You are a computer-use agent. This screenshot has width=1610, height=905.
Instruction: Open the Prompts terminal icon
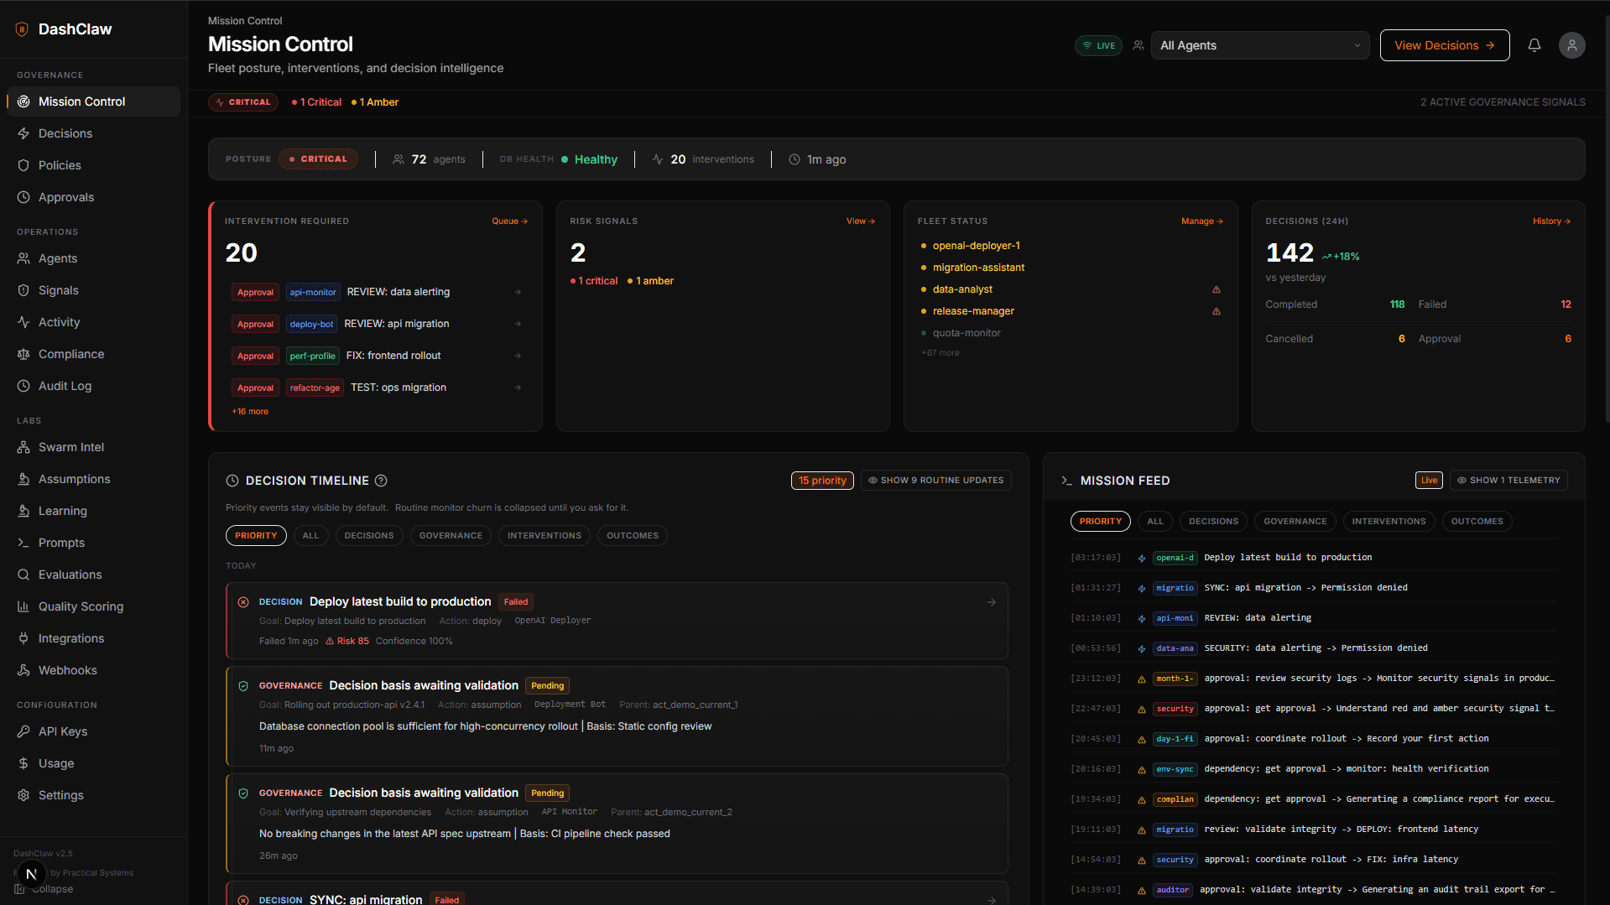[24, 543]
